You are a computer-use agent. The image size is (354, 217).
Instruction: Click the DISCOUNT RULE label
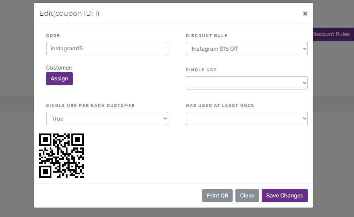[207, 36]
